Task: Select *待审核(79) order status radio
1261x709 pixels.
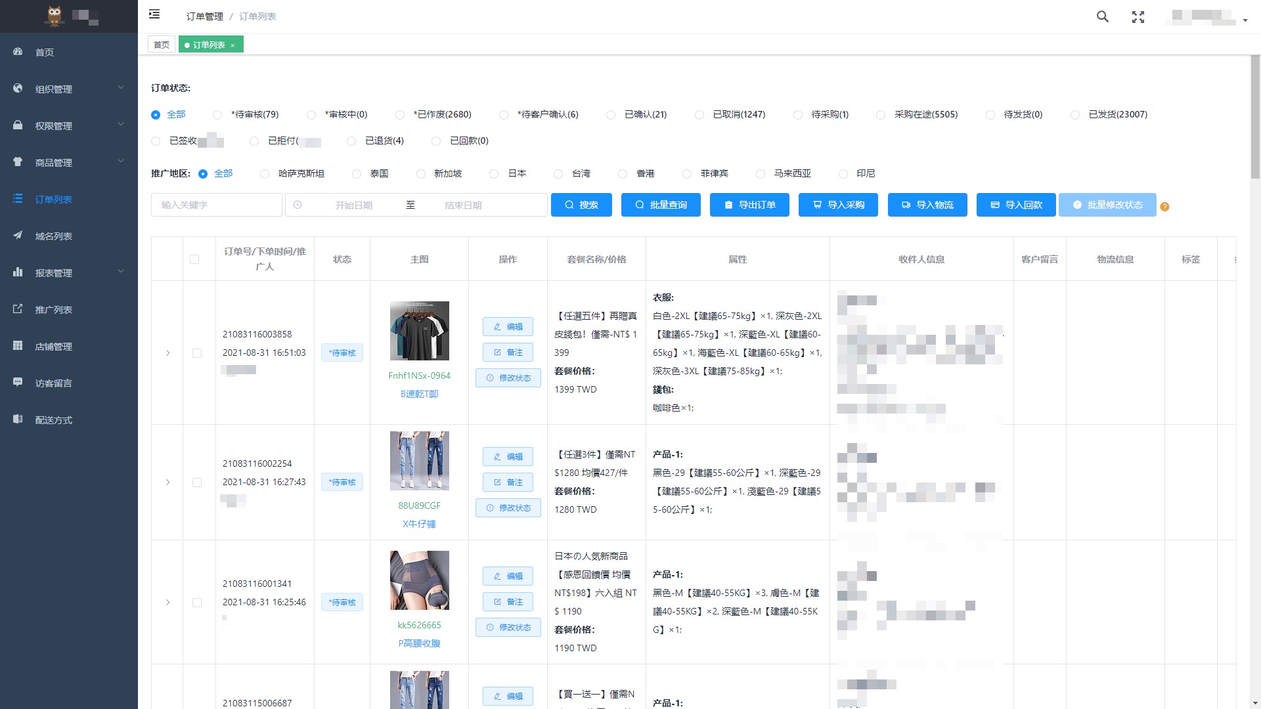Action: pos(217,115)
